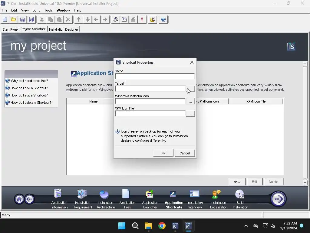Click the Next arrow in bottom navigation
This screenshot has height=233, width=310.
tap(278, 199)
